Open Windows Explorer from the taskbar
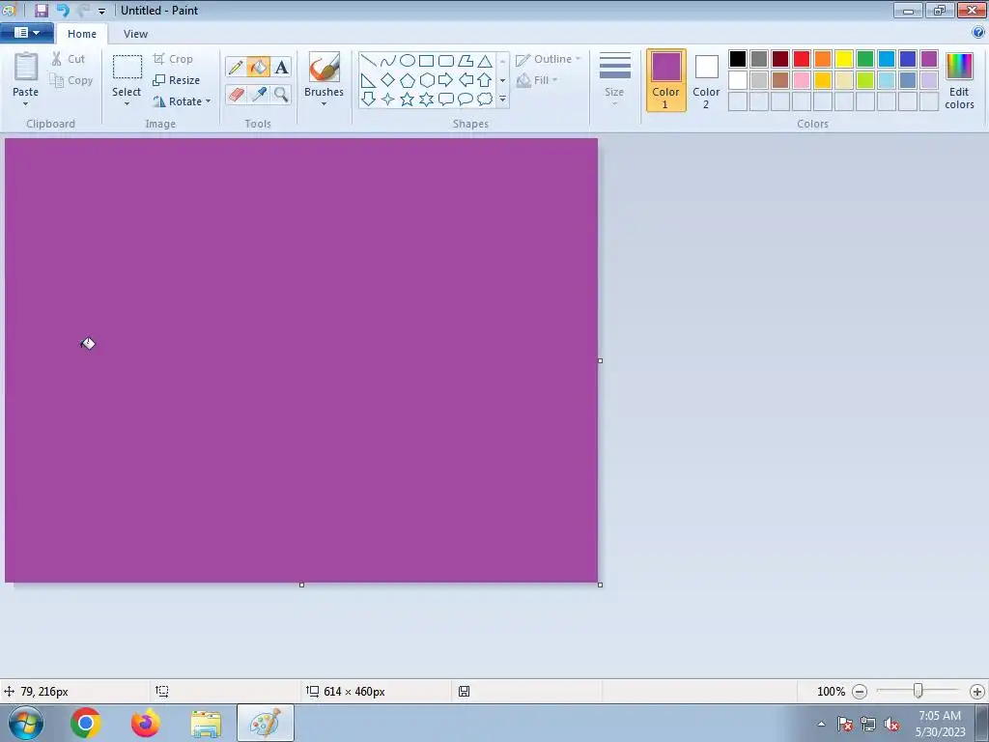This screenshot has width=989, height=742. pos(206,723)
